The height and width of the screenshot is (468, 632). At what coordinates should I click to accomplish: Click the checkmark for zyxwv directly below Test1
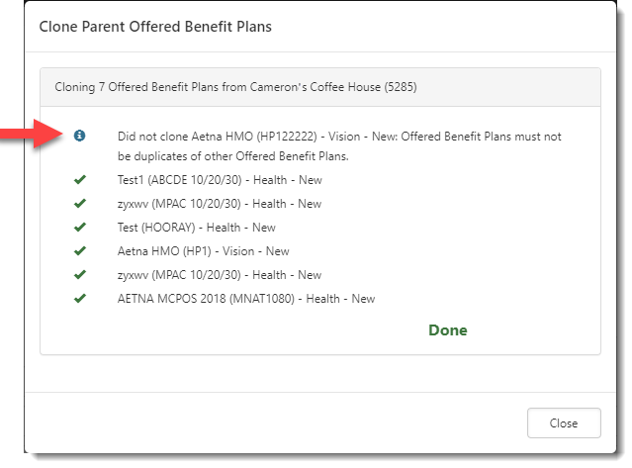pyautogui.click(x=80, y=204)
